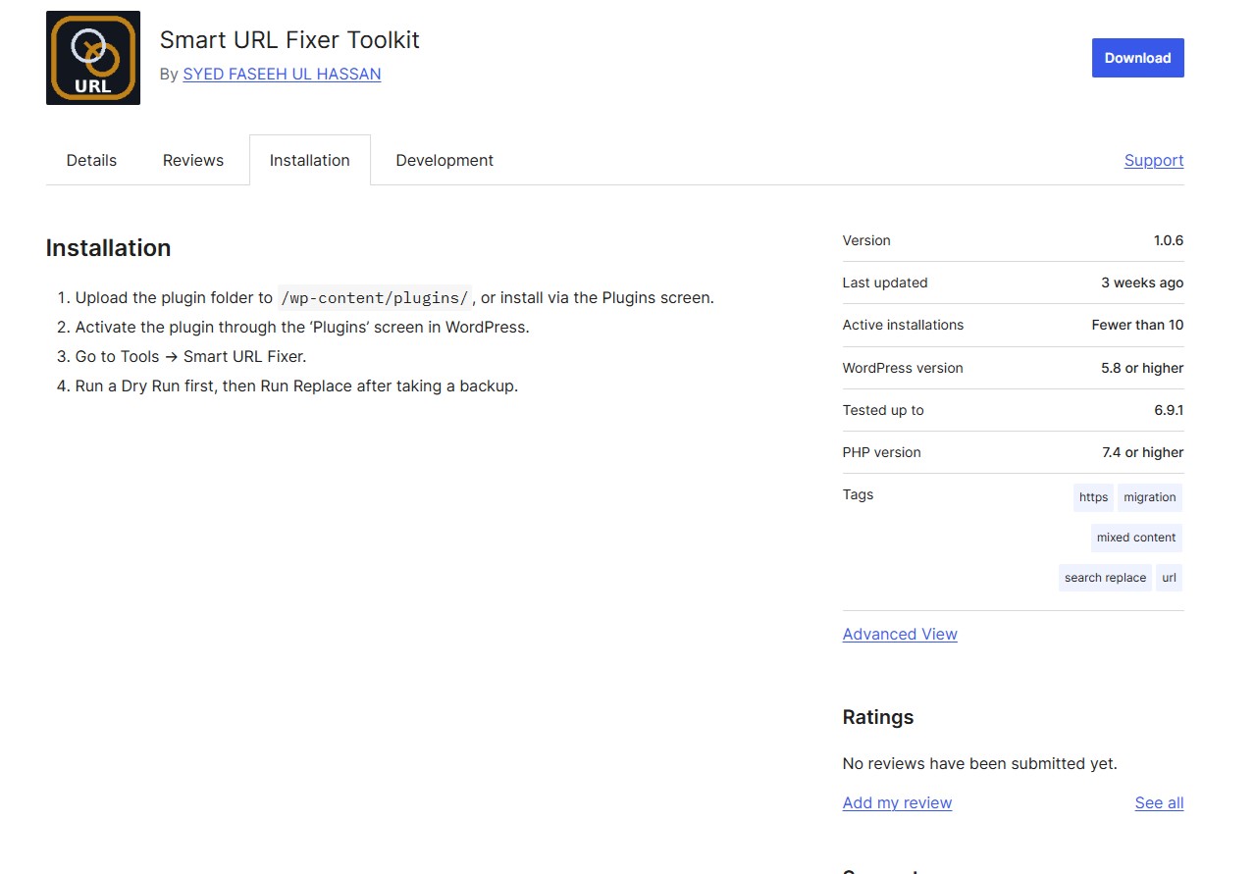Open author SYED FASEEH UL HASSAN profile

click(x=282, y=75)
